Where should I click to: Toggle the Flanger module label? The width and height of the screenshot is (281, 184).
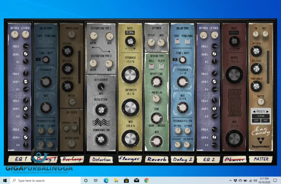click(x=130, y=159)
